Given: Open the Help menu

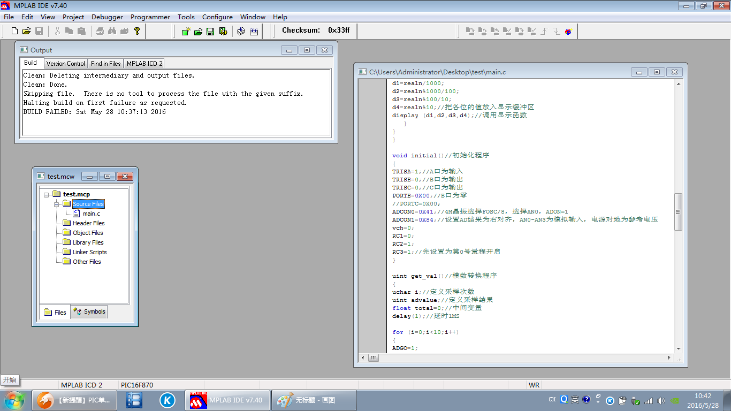Looking at the screenshot, I should (x=280, y=17).
